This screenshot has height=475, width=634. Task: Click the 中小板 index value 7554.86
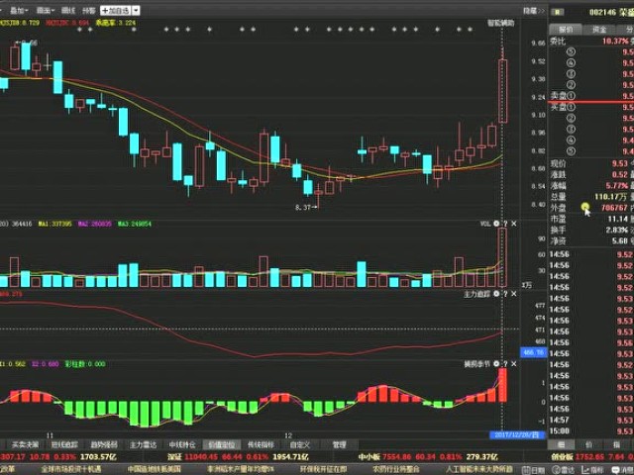click(397, 457)
